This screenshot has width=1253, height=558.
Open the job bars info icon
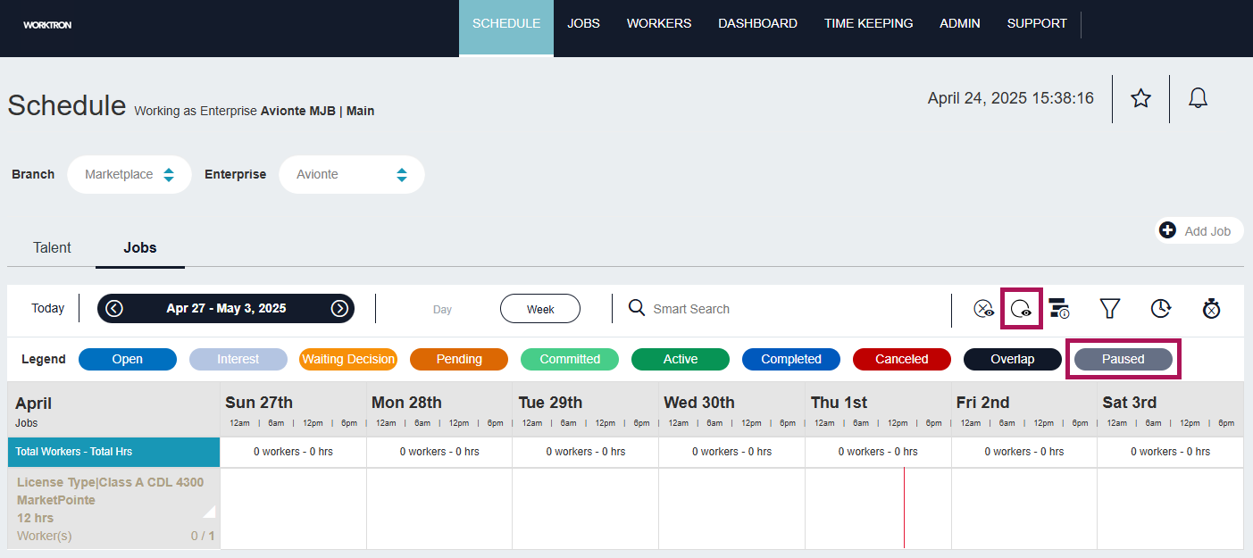tap(1059, 309)
